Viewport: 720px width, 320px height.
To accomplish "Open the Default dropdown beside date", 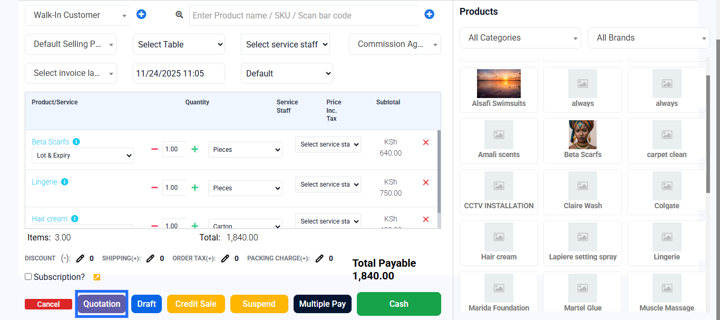I will 287,73.
